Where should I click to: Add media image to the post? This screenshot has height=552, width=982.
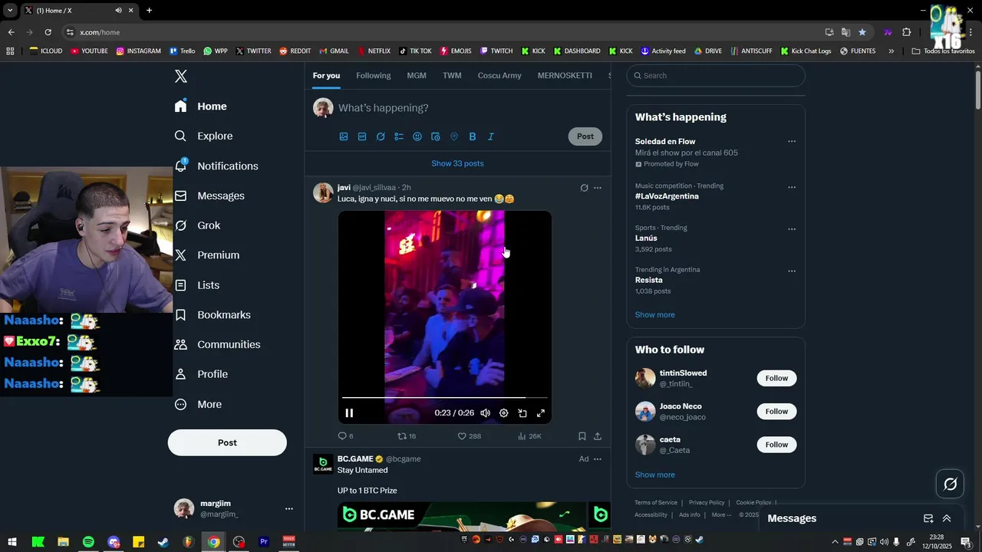(344, 136)
